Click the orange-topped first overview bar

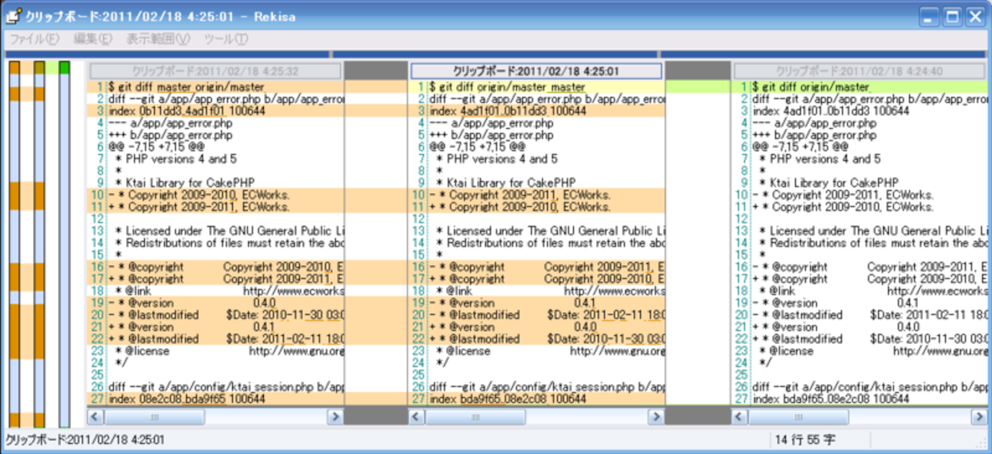coord(14,244)
